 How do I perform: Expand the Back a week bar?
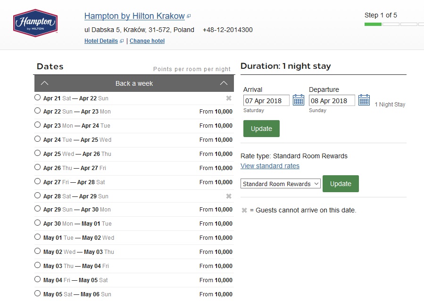click(134, 83)
